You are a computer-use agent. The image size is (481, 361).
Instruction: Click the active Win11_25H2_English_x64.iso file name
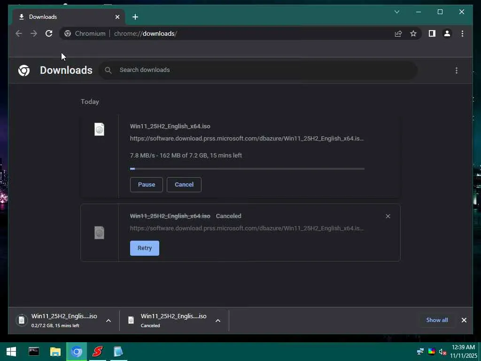click(x=170, y=126)
